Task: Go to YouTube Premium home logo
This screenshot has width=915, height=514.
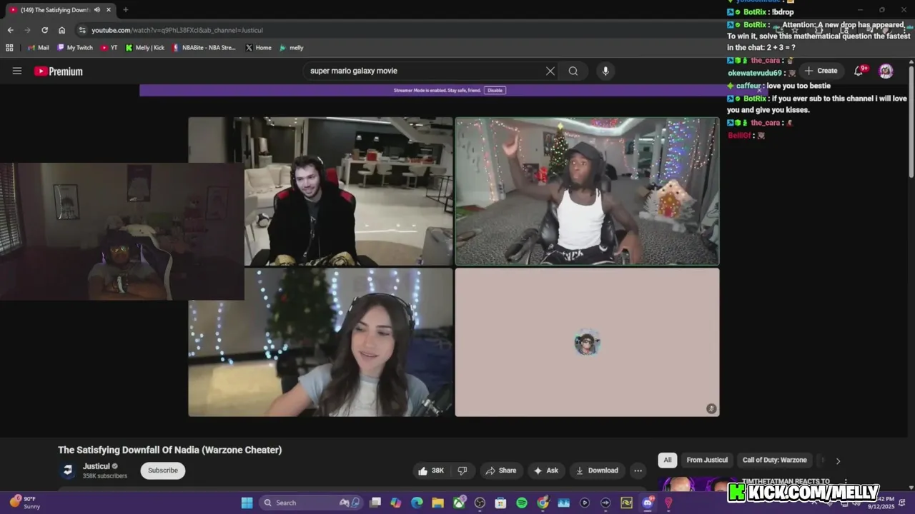Action: (59, 71)
